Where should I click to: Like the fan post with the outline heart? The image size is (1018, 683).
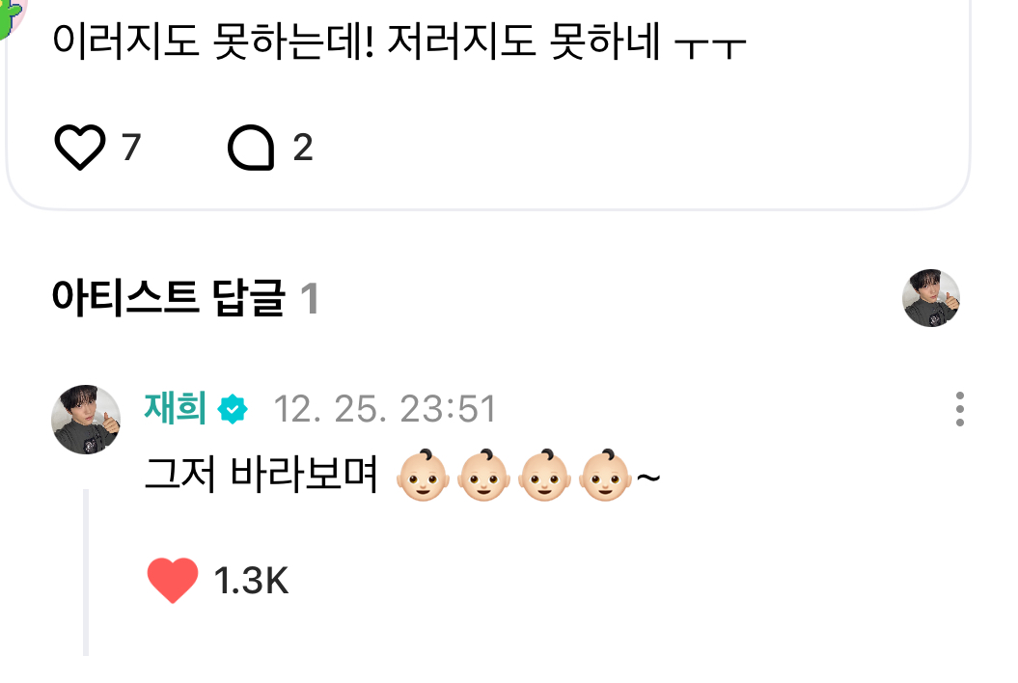coord(79,148)
